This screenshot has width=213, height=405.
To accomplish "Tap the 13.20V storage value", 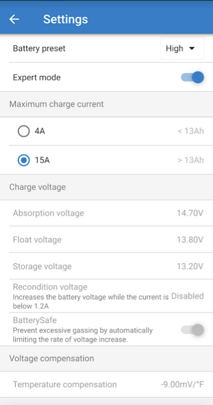I will coord(190,266).
